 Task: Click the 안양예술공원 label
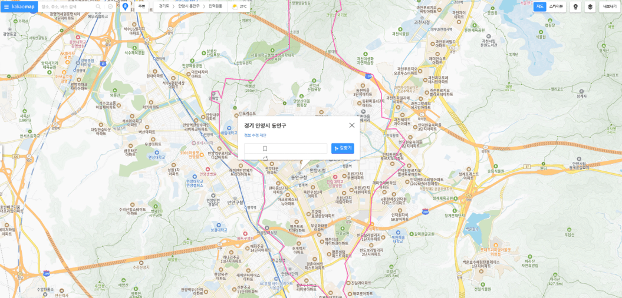[x=192, y=65]
